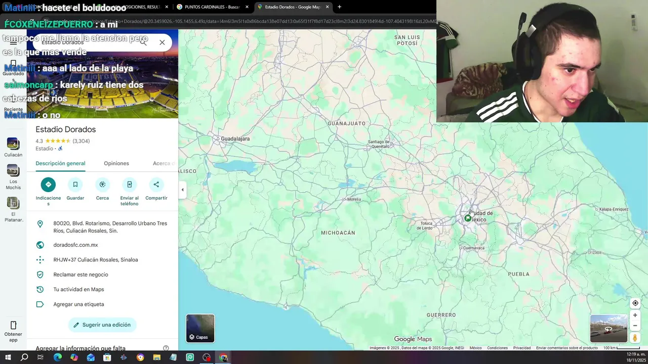
Task: Select the El Platanar recent thumbnail
Action: pyautogui.click(x=13, y=203)
